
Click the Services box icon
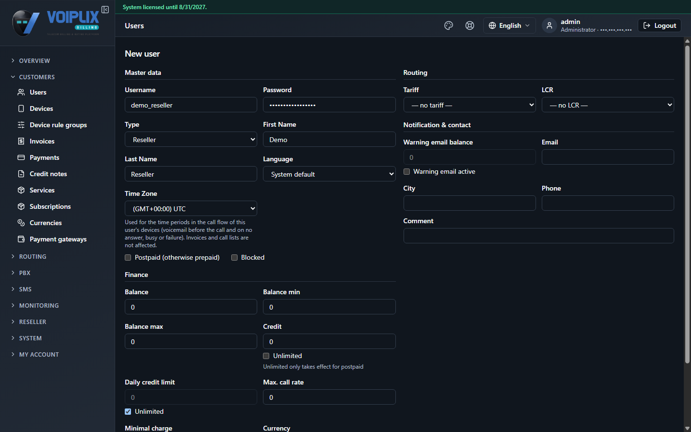[21, 190]
